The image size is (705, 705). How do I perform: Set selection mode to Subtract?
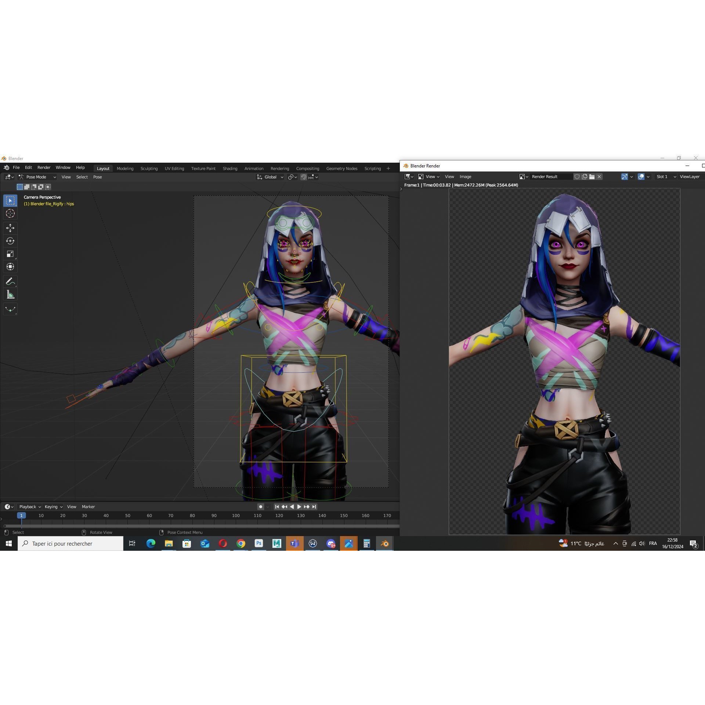34,187
